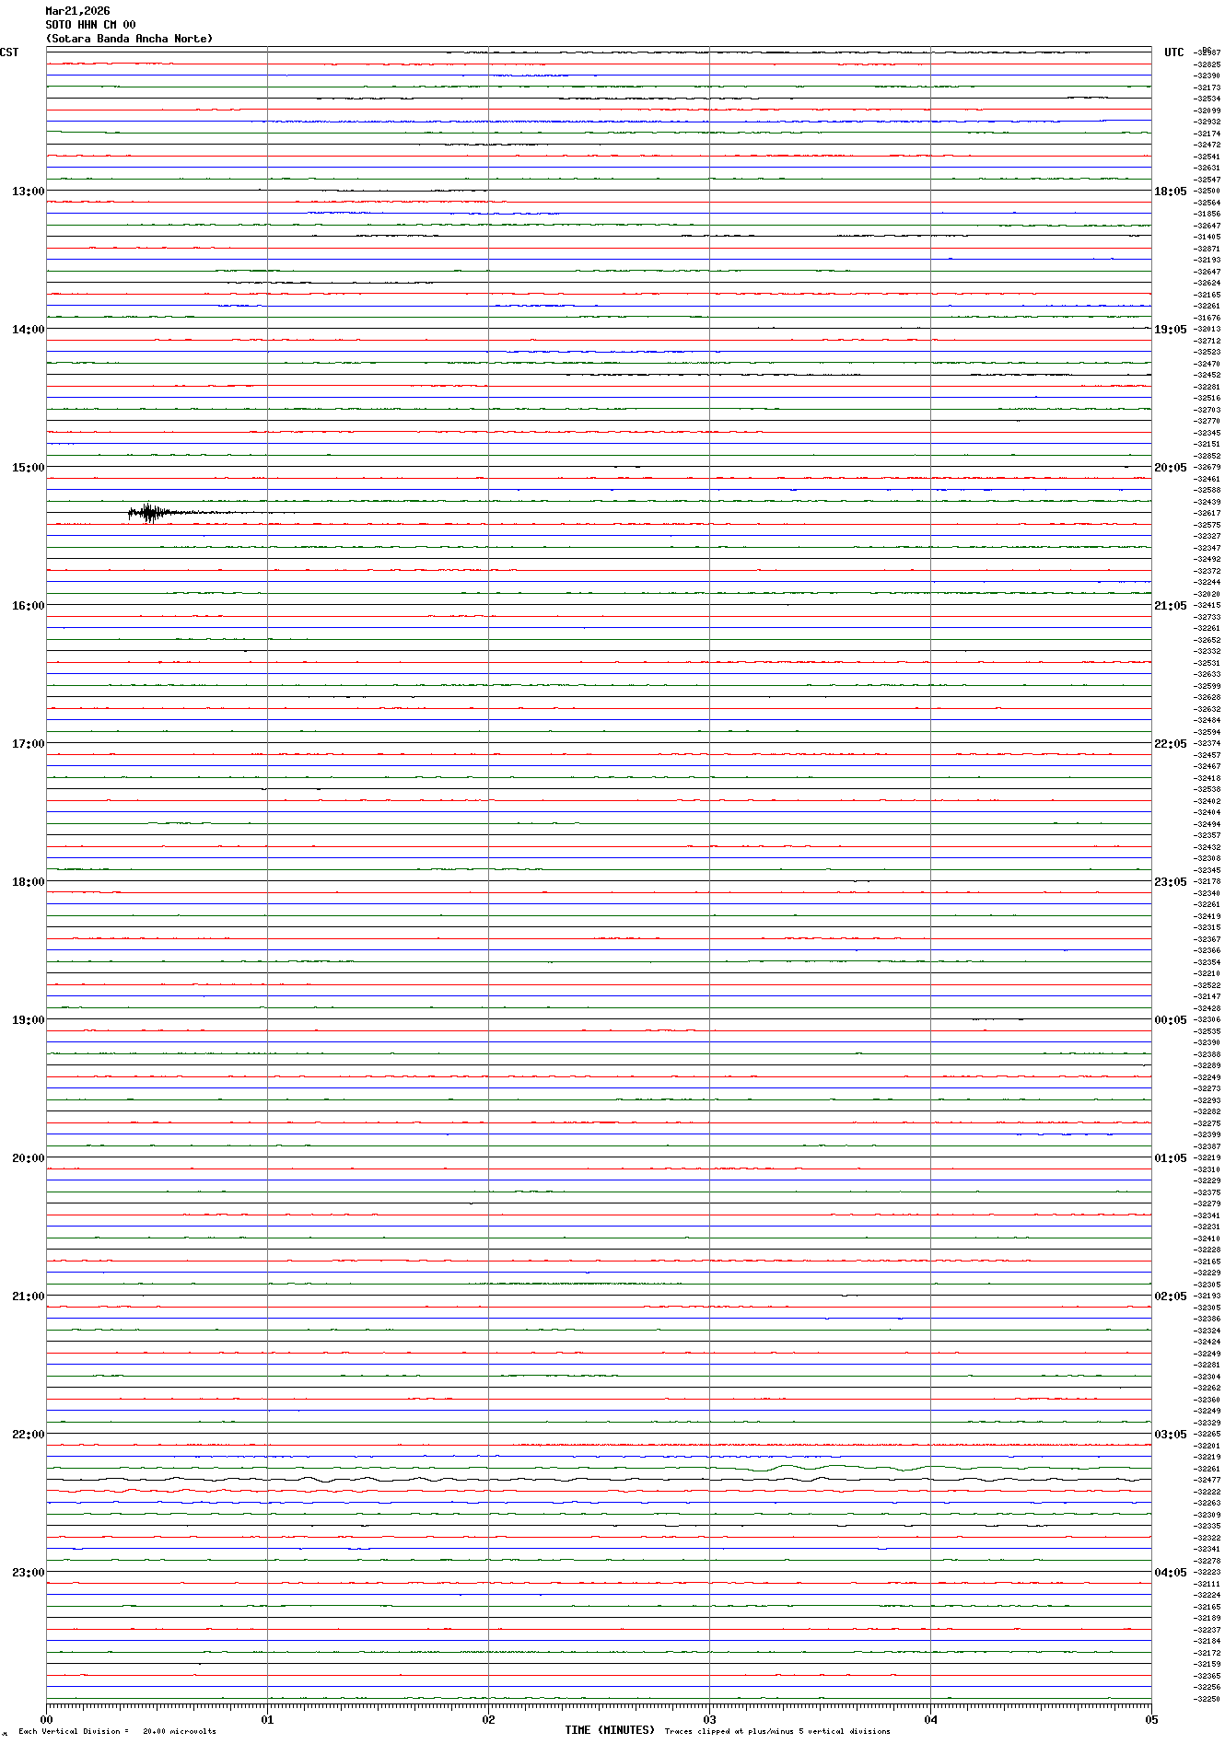This screenshot has height=1744, width=1225.
Task: Select the 03:05 UTC time label
Action: point(1170,1435)
